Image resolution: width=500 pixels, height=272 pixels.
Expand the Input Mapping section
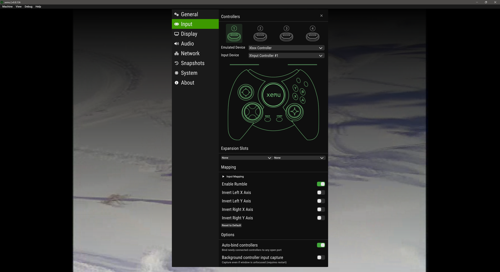point(233,176)
